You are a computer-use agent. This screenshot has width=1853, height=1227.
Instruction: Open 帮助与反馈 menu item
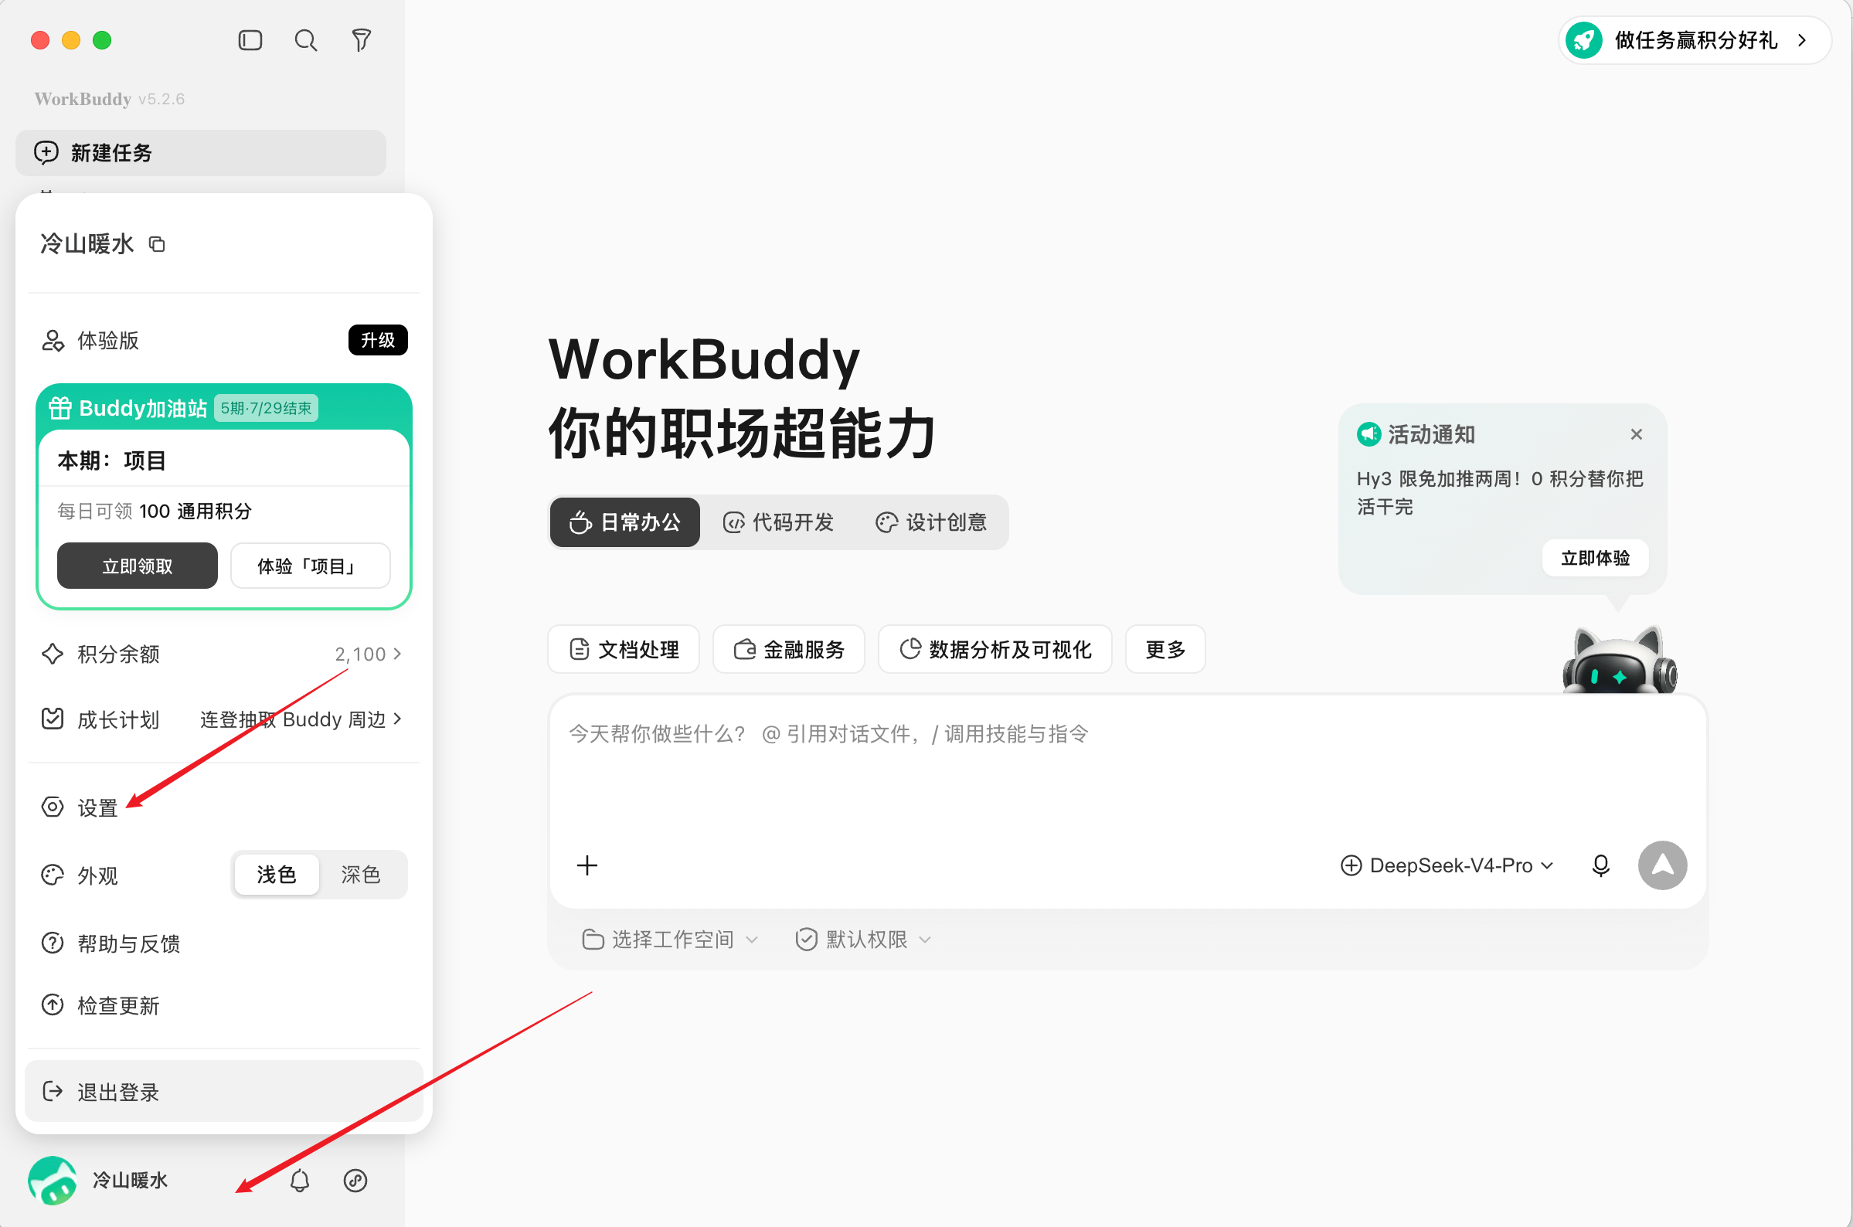(223, 943)
